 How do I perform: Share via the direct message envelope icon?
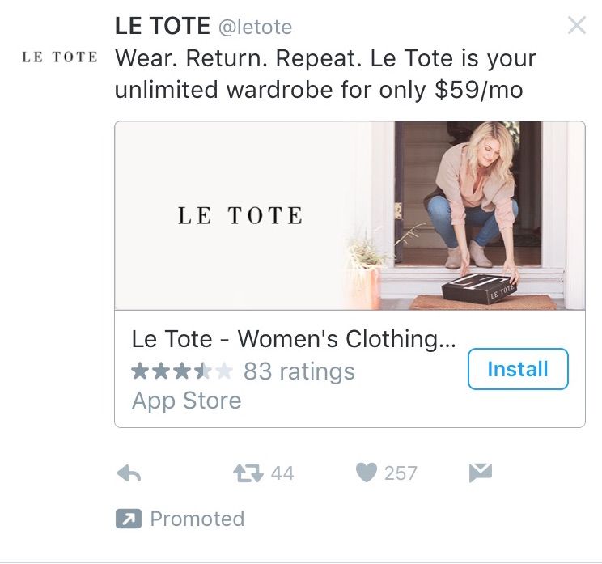481,473
